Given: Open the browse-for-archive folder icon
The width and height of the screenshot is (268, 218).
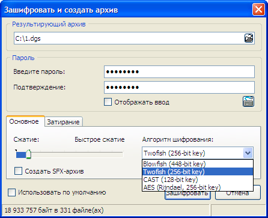Looking at the screenshot, I should (249, 38).
